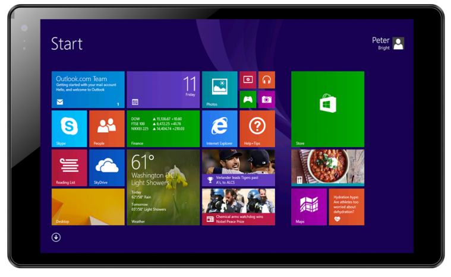This screenshot has height=277, width=451.
Task: Open the Finance tile with stock indexes
Action: coord(163,129)
